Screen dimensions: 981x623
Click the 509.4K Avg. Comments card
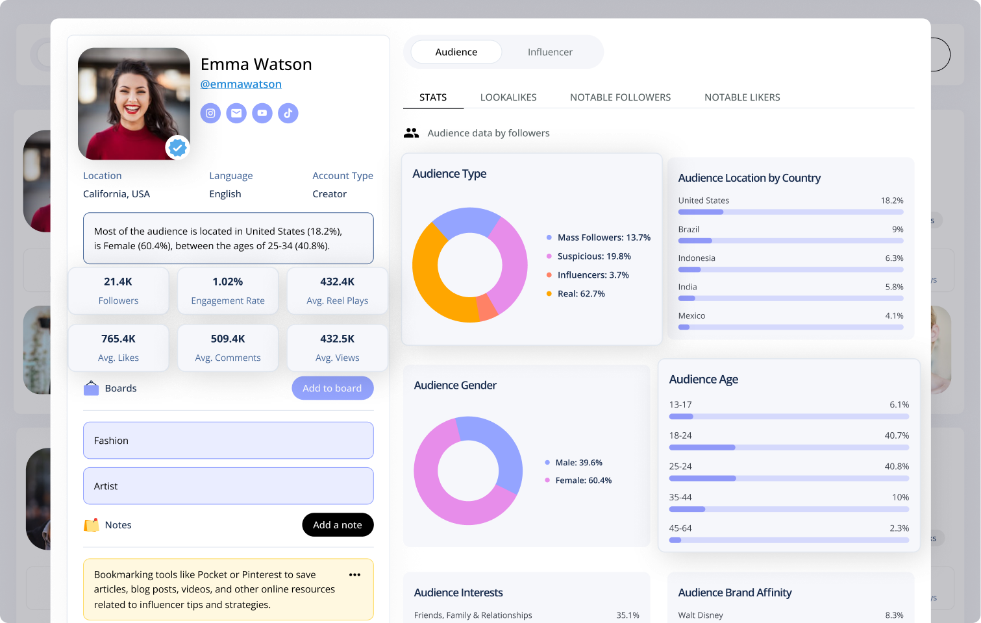(x=228, y=348)
